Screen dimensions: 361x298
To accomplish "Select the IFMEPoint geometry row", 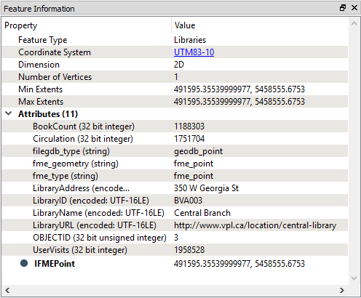I will 175,263.
